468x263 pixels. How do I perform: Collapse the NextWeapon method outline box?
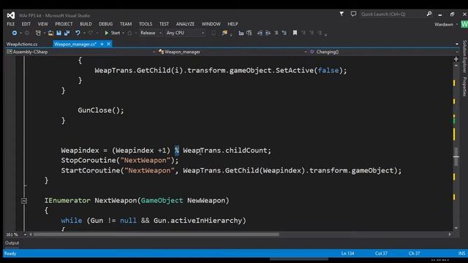point(24,201)
